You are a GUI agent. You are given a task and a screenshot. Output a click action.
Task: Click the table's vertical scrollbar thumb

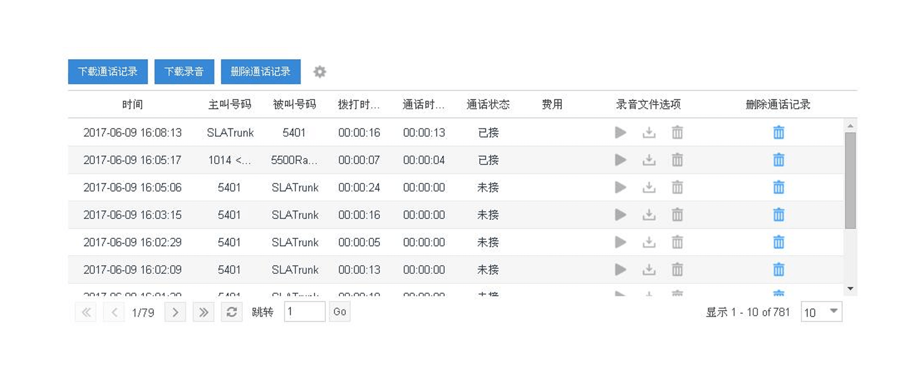pos(850,180)
